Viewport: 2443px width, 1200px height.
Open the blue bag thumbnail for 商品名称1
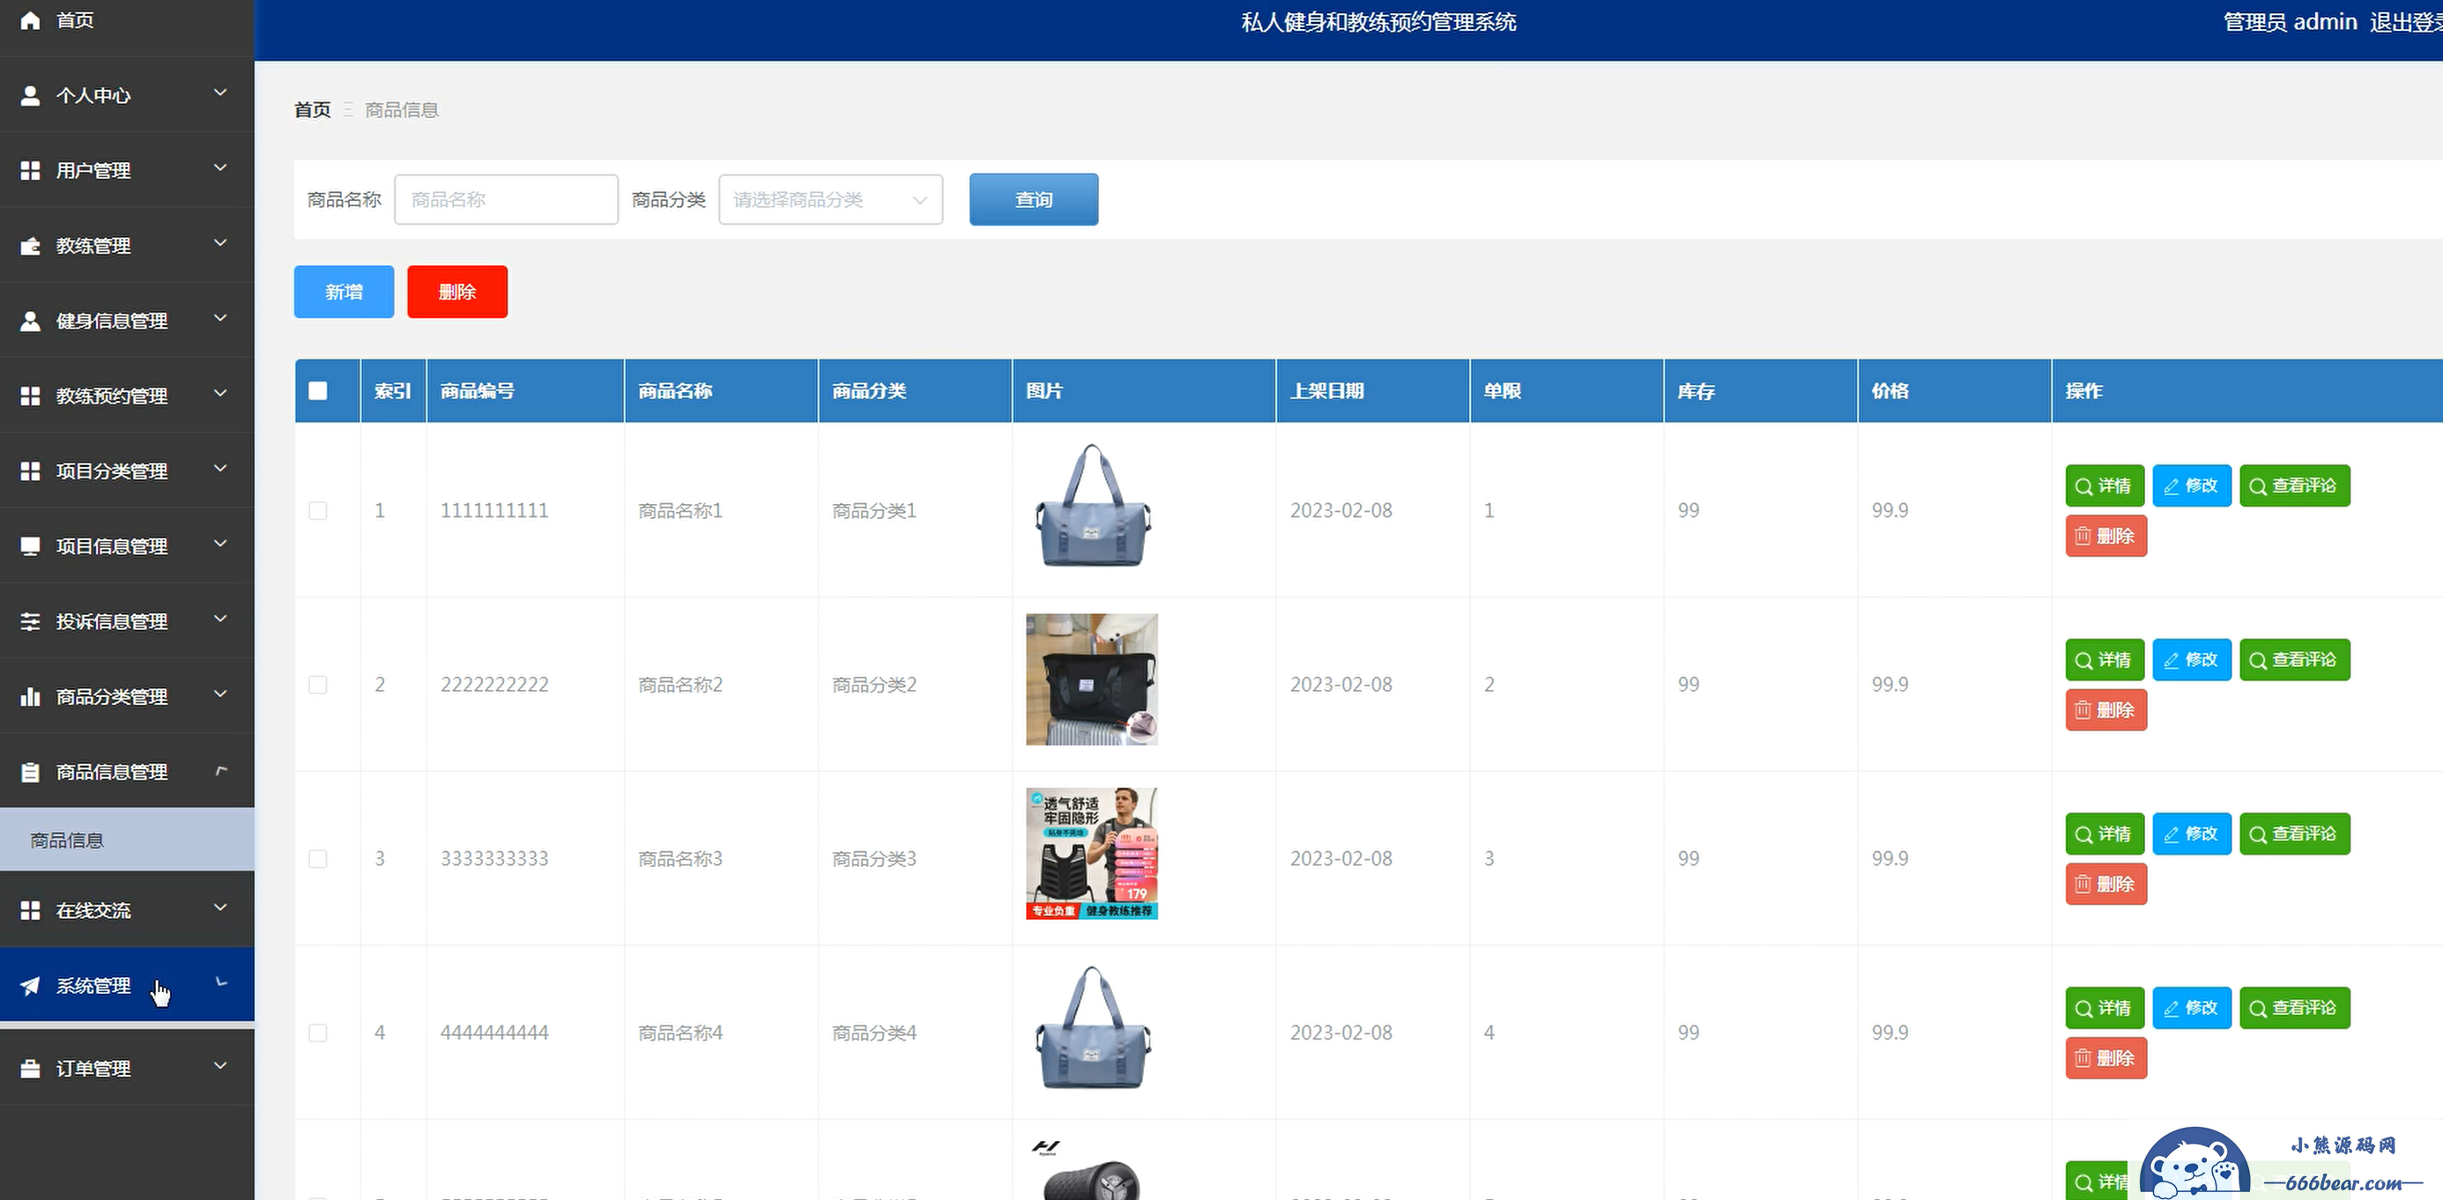click(1092, 507)
